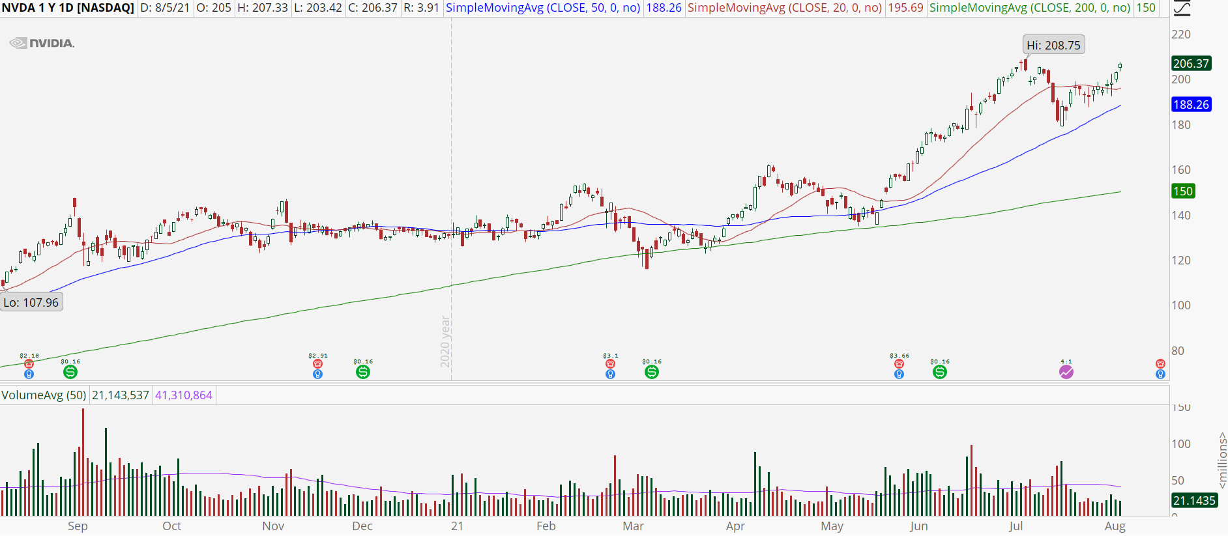The image size is (1228, 536).
Task: Click the SimpleMovingAvg (CLOSE, 20, 0, no) study label
Action: coord(785,8)
